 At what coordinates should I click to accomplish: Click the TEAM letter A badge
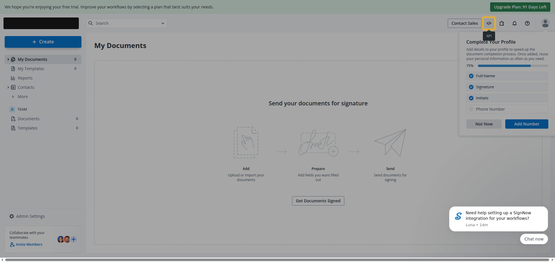pos(12,109)
